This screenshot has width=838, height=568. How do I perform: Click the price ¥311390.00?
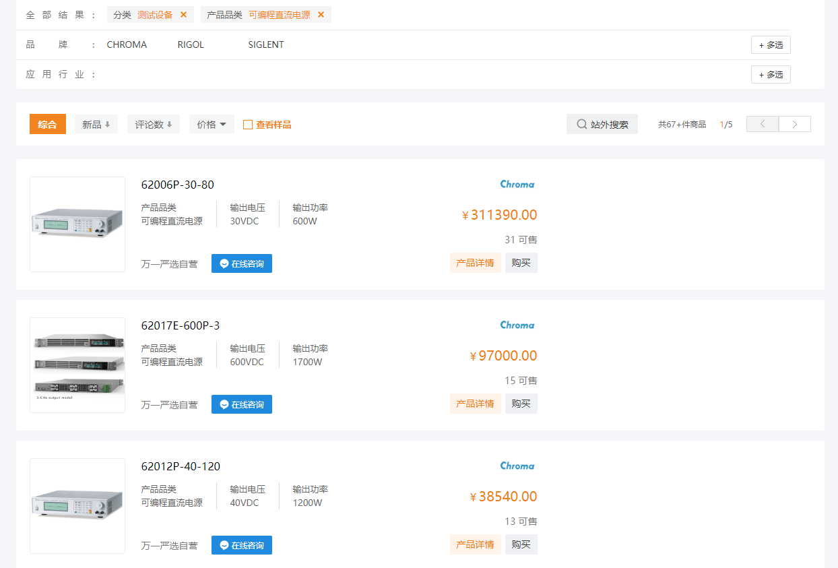pos(499,215)
